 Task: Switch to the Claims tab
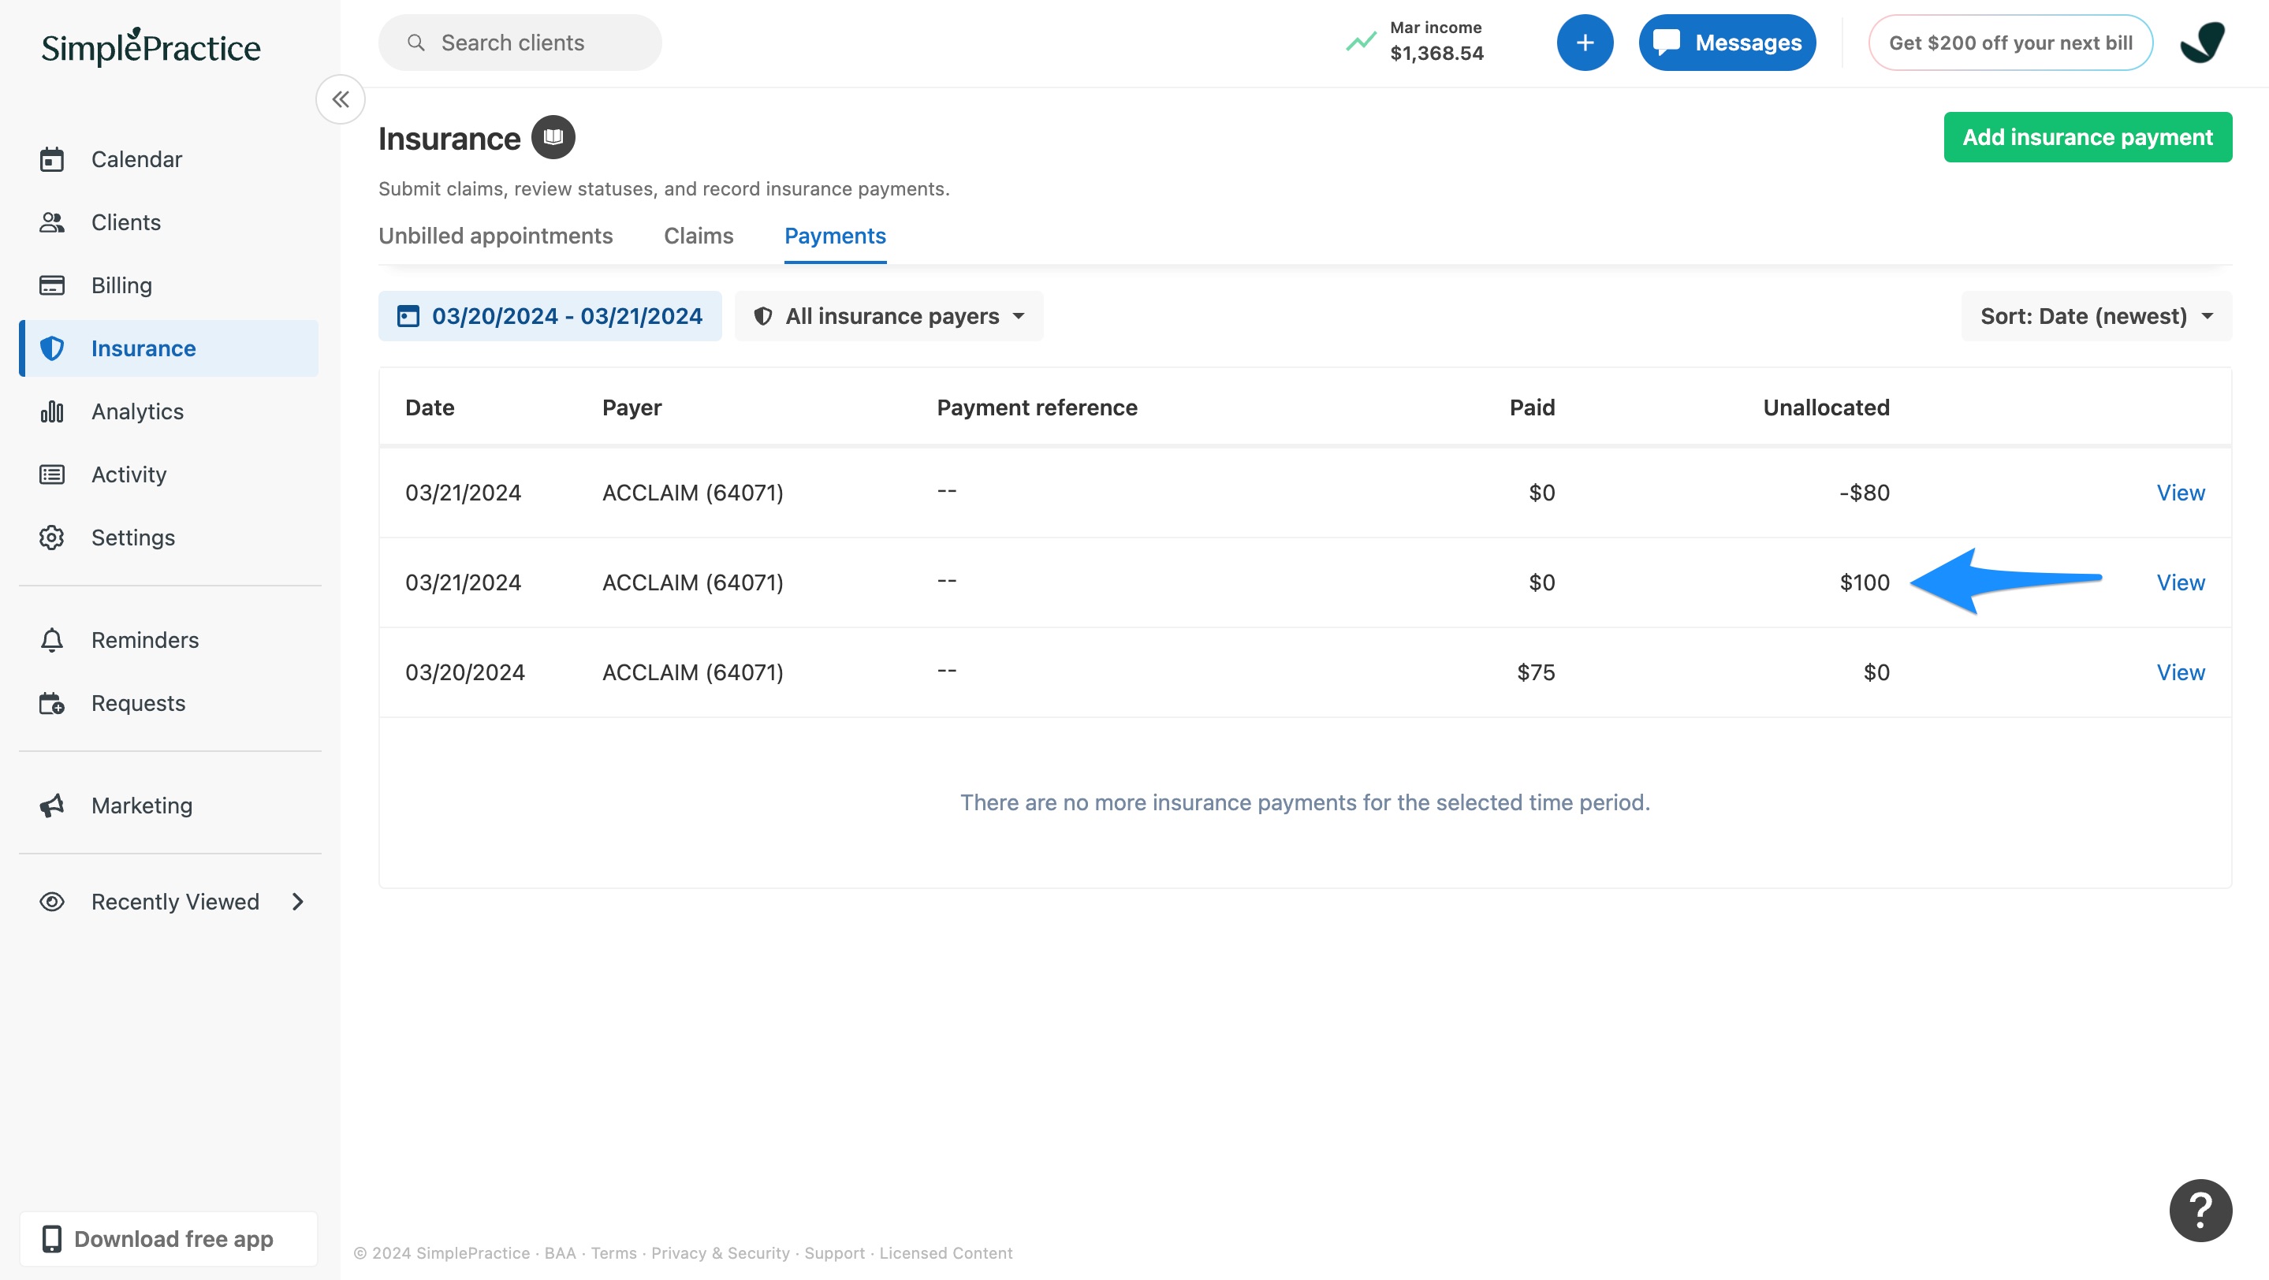tap(699, 236)
